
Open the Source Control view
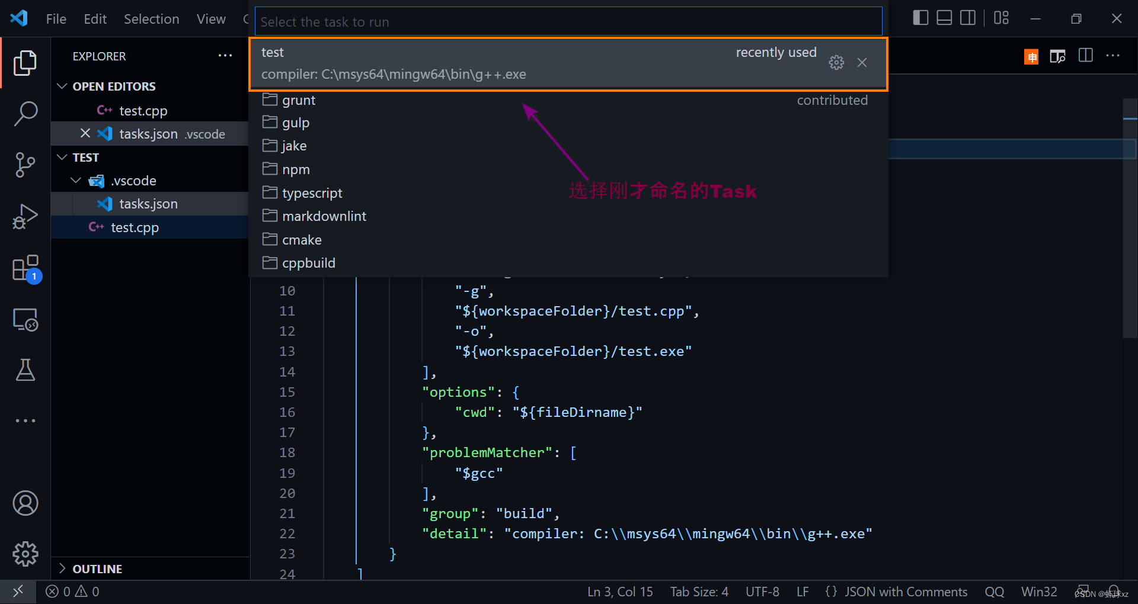click(25, 165)
